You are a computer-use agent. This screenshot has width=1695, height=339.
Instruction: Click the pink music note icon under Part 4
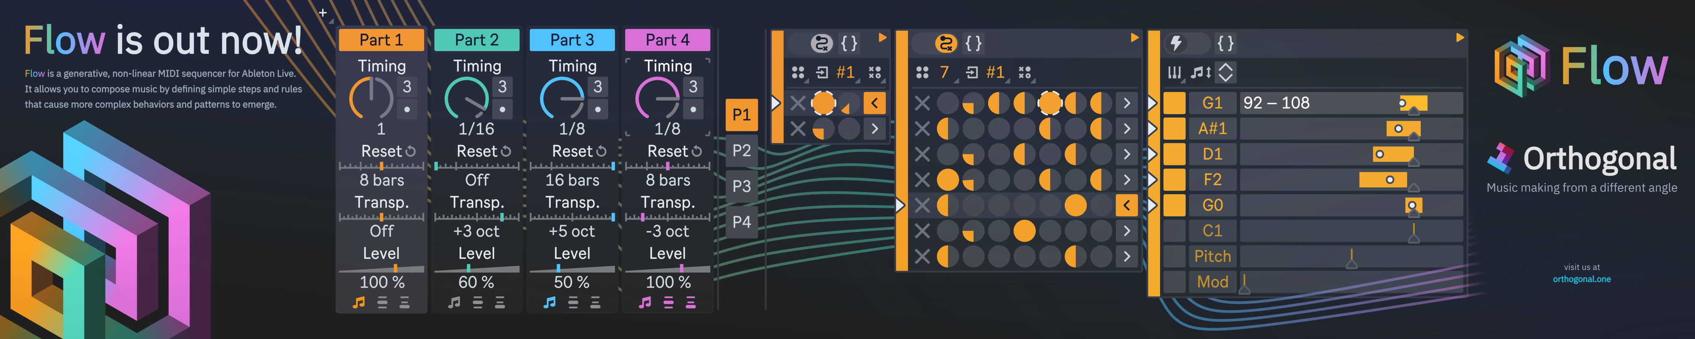pos(645,302)
